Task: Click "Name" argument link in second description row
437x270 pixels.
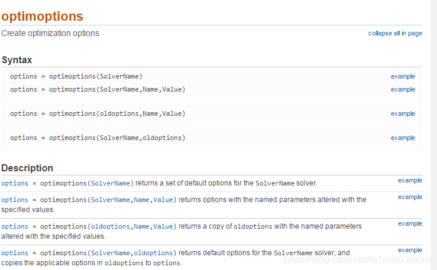Action: pyautogui.click(x=142, y=200)
